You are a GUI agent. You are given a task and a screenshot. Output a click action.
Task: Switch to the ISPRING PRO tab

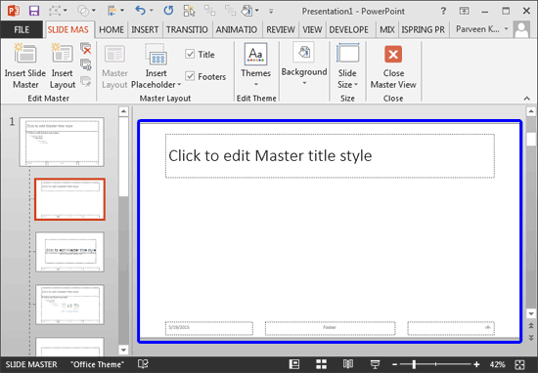423,30
